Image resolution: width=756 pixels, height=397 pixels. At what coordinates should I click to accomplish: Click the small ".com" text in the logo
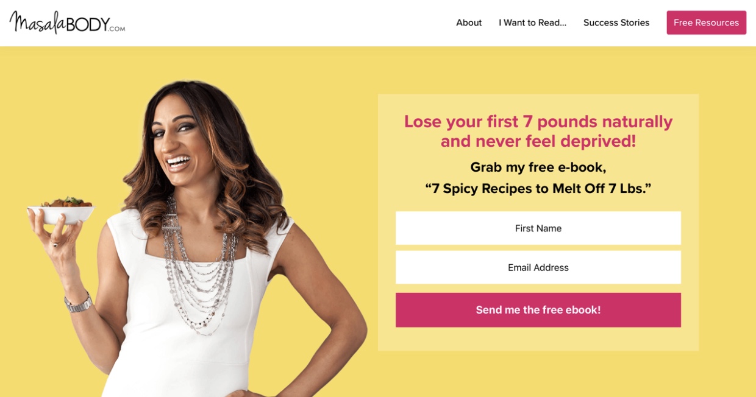click(117, 28)
